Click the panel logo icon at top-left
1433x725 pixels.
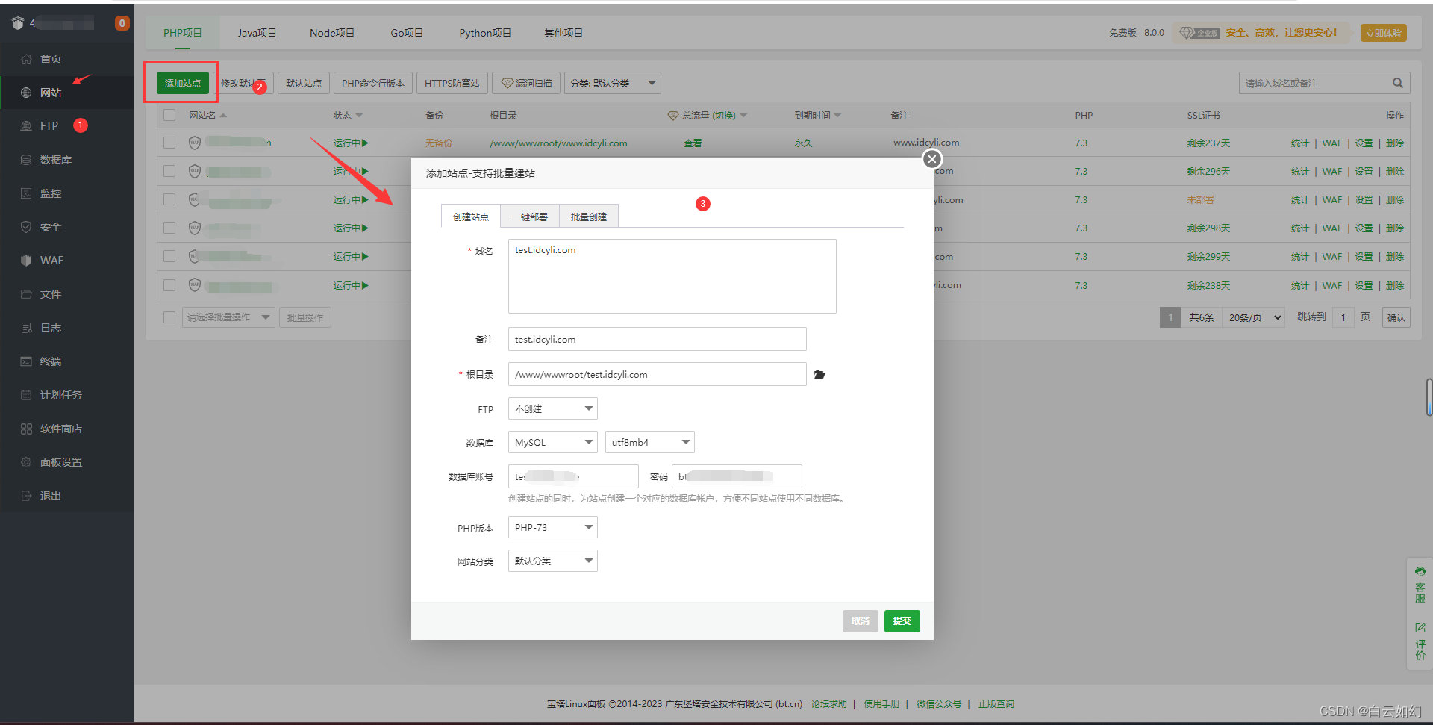click(x=18, y=23)
